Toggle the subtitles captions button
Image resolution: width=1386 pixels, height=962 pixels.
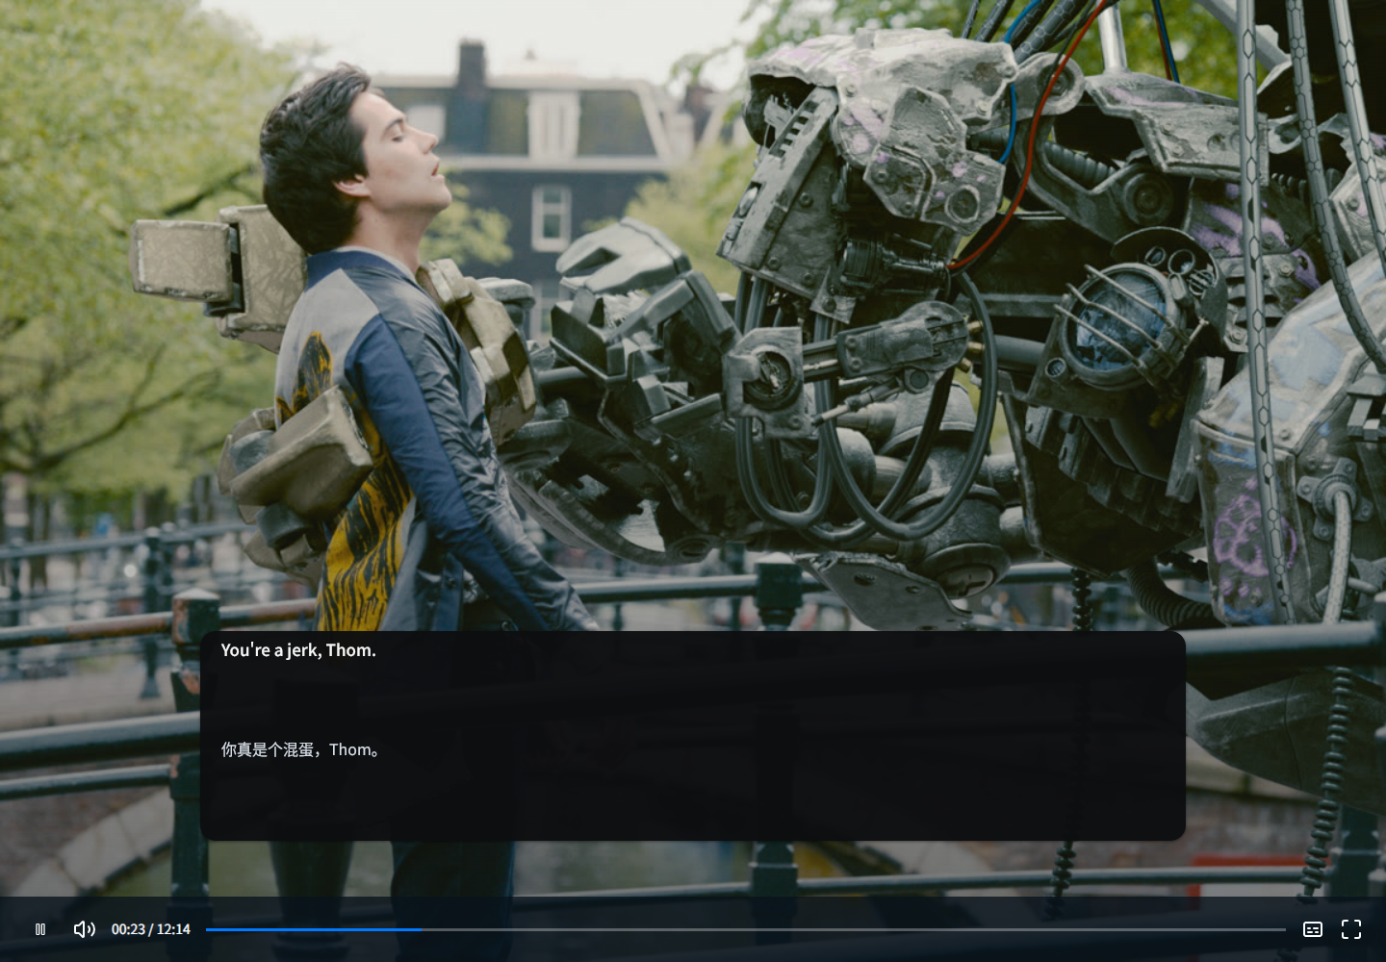pos(1313,929)
